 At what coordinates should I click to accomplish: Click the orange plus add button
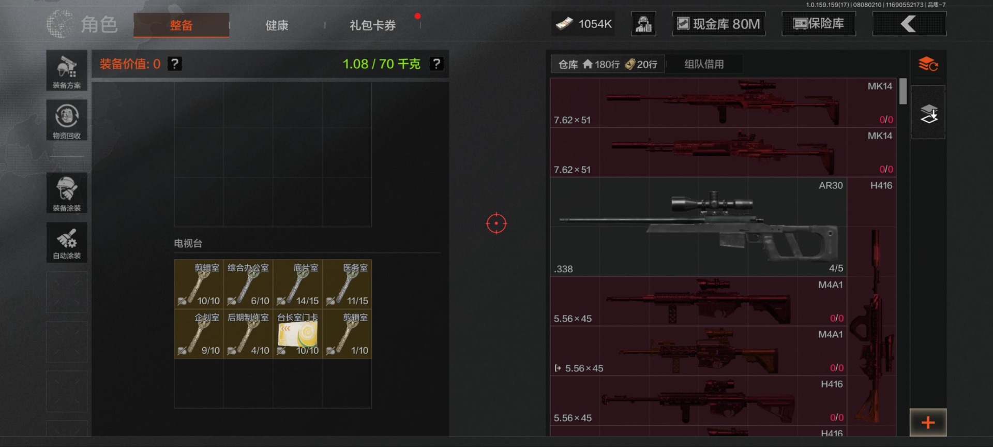pos(928,422)
